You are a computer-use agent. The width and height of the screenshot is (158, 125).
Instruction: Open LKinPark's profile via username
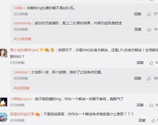click(x=21, y=72)
